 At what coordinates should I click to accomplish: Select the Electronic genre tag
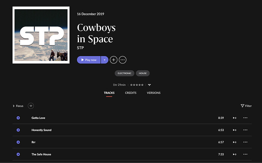point(124,73)
